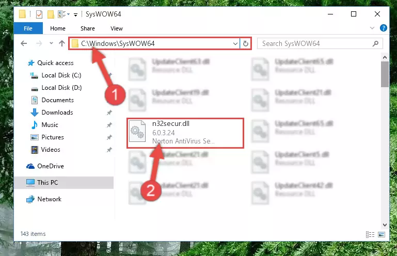This screenshot has height=256, width=397.
Task: Click the Pictures icon in sidebar
Action: [35, 137]
